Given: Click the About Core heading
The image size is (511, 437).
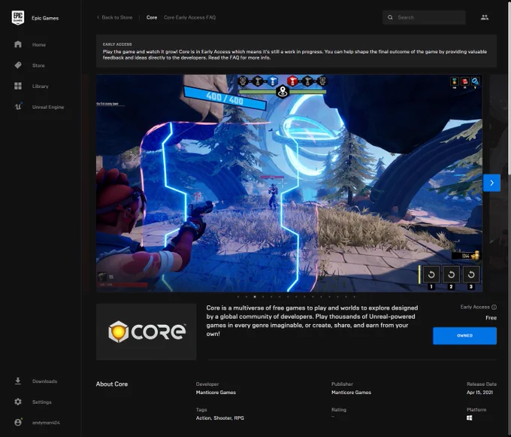Looking at the screenshot, I should [112, 384].
